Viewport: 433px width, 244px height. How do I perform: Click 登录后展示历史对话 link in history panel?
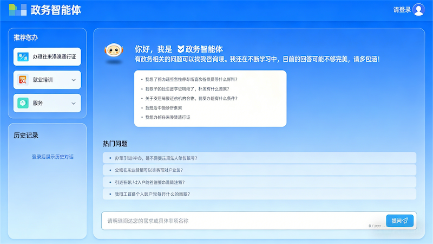click(x=53, y=157)
